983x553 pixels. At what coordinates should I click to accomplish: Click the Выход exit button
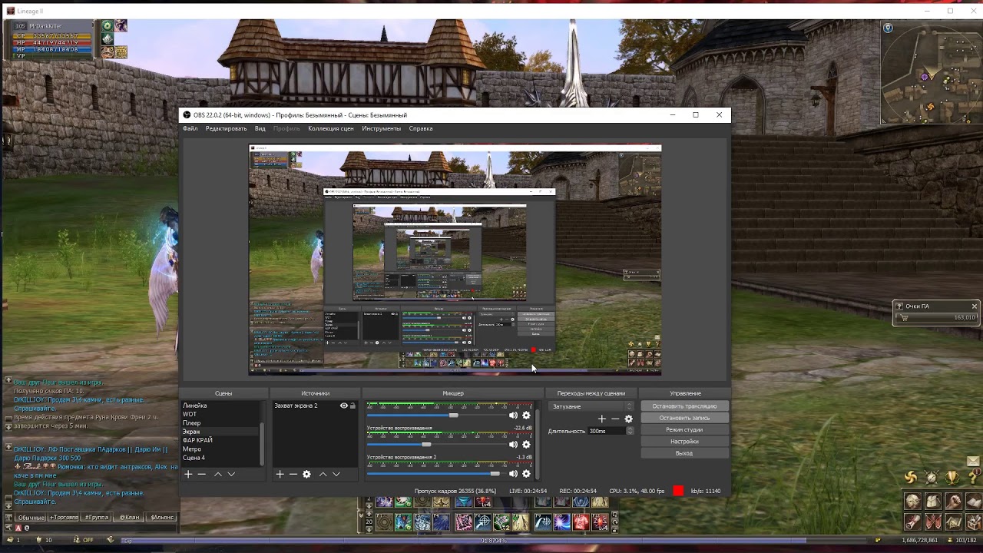click(684, 453)
